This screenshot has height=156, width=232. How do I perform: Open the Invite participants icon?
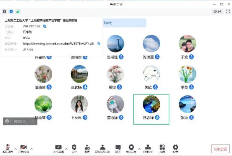(87, 148)
